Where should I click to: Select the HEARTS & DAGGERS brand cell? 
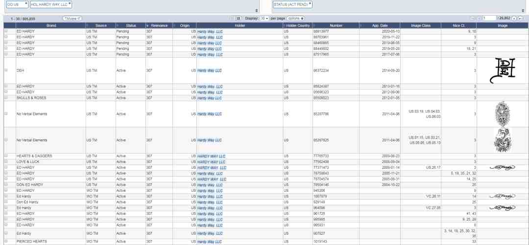50,156
